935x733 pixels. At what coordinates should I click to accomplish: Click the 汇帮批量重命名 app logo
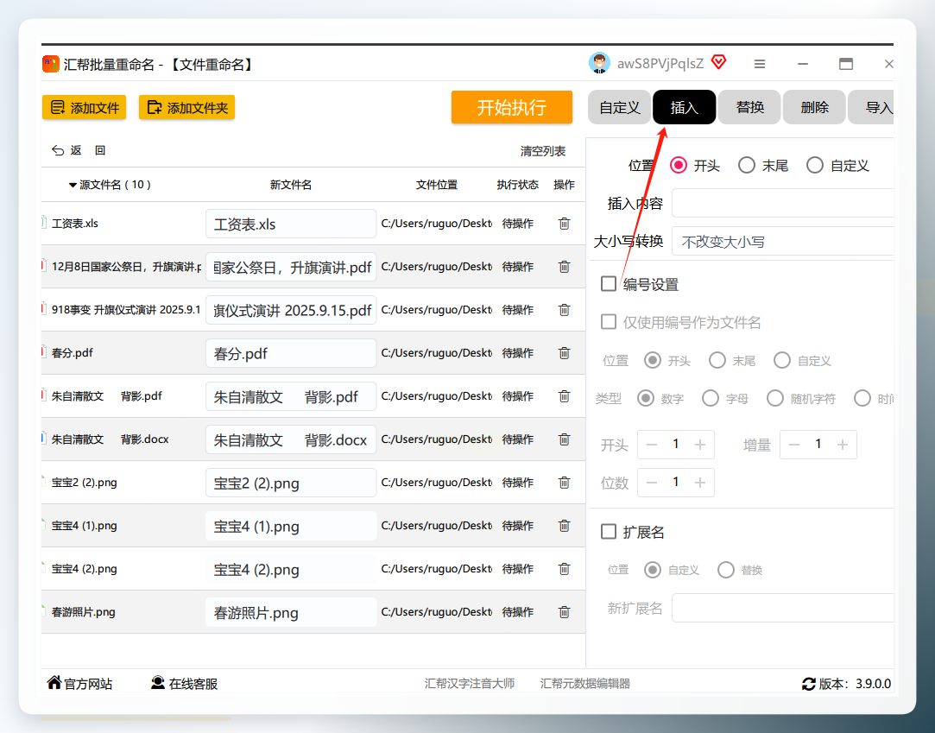point(51,64)
